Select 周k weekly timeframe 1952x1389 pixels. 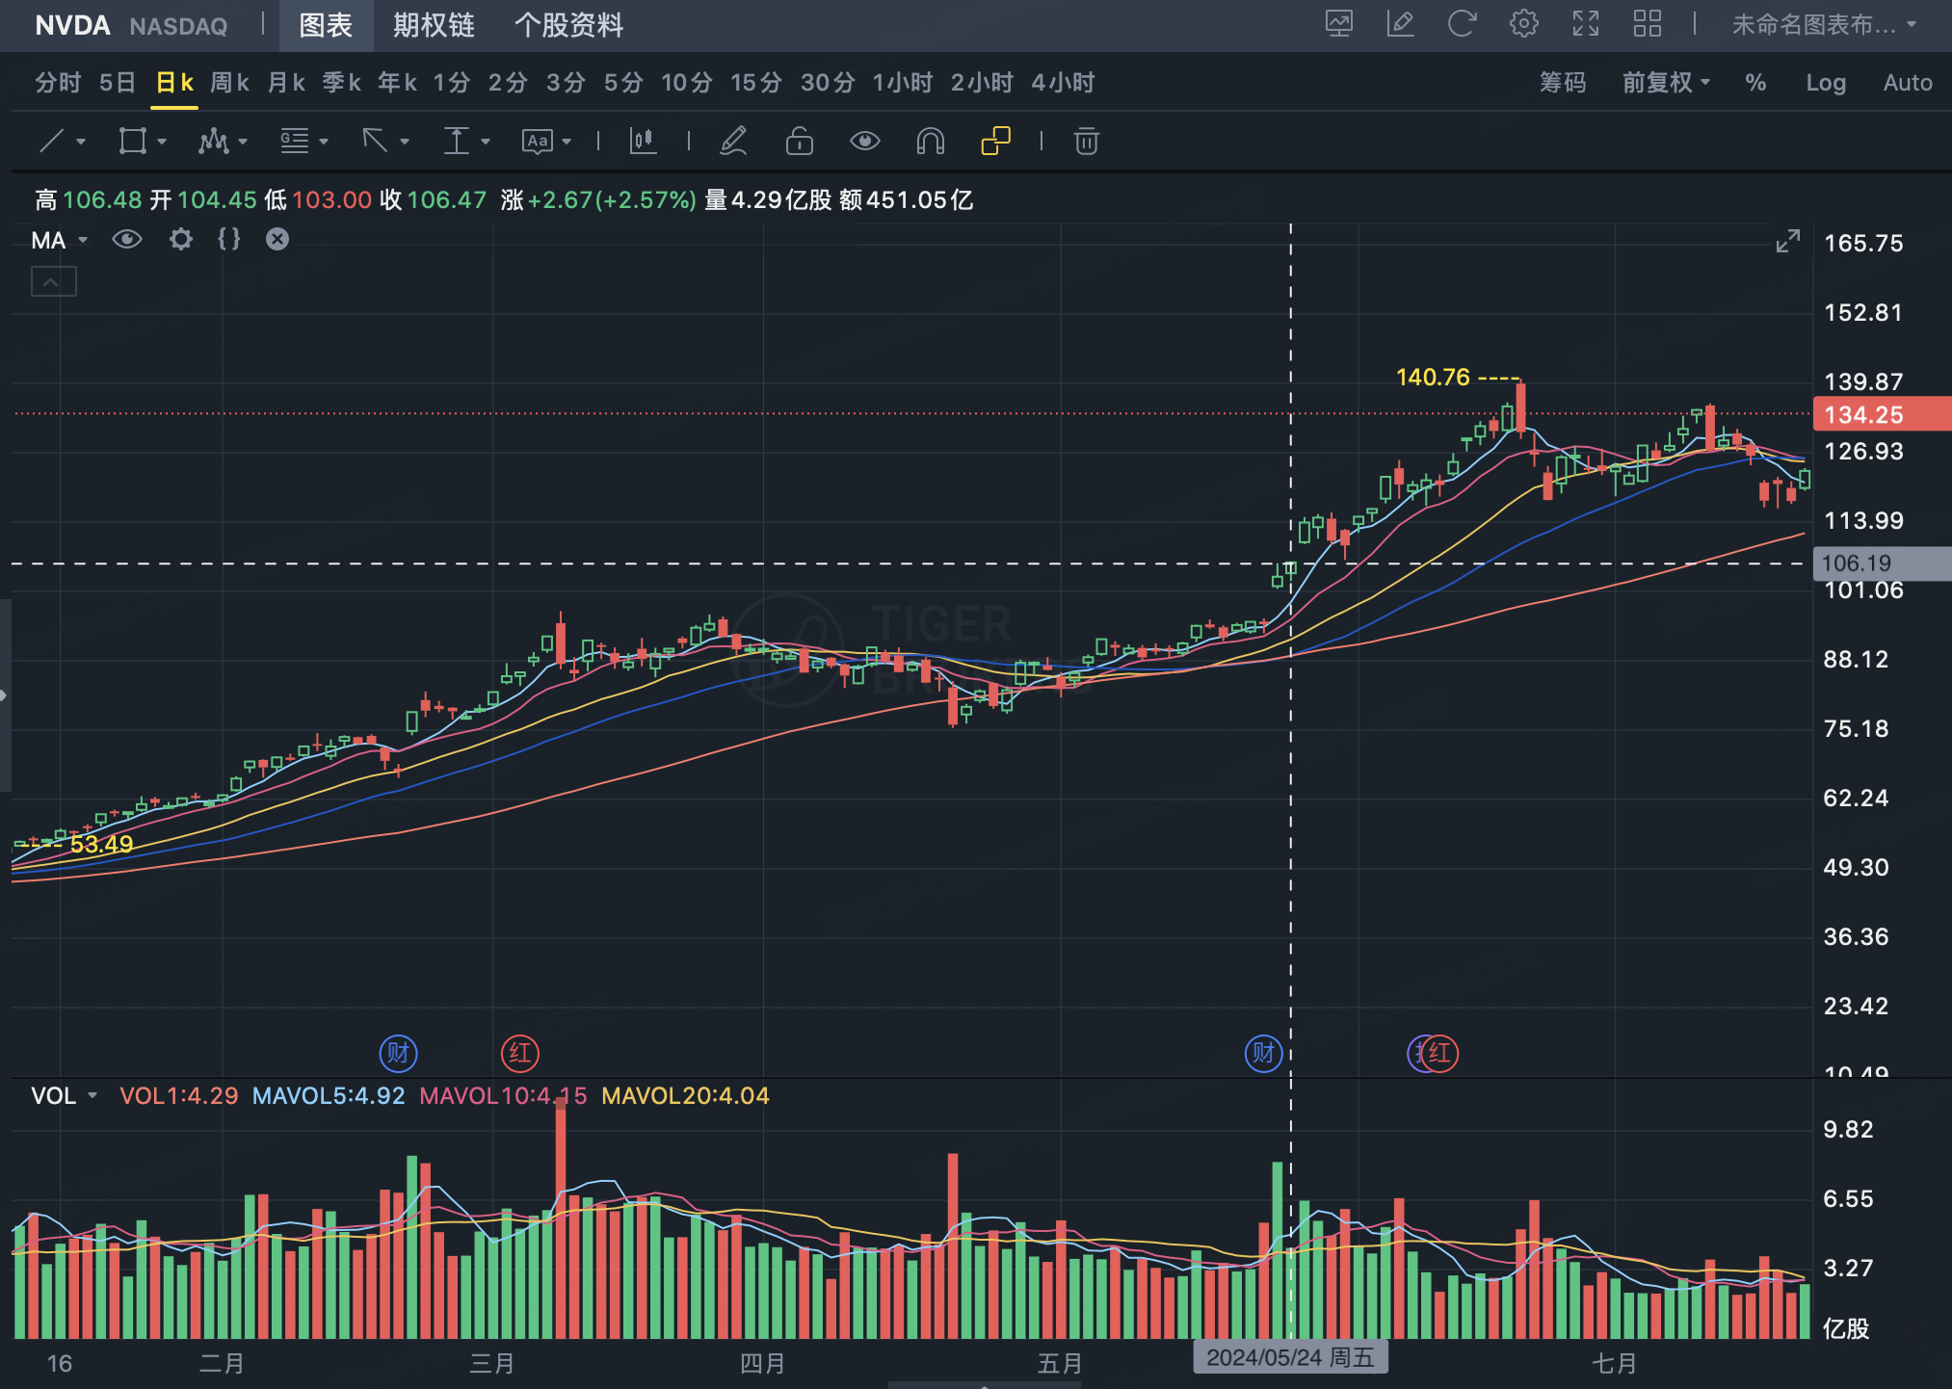tap(230, 83)
